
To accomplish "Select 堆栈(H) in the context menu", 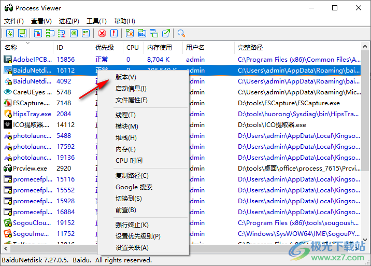I will pos(144,137).
